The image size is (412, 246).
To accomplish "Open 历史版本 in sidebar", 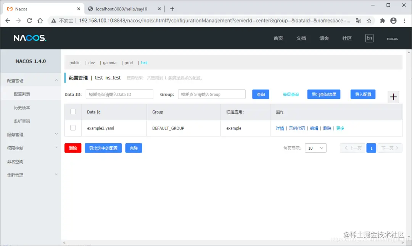I will [22, 108].
